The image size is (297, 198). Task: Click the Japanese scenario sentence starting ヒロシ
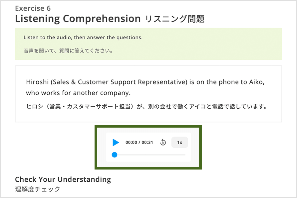pos(147,107)
